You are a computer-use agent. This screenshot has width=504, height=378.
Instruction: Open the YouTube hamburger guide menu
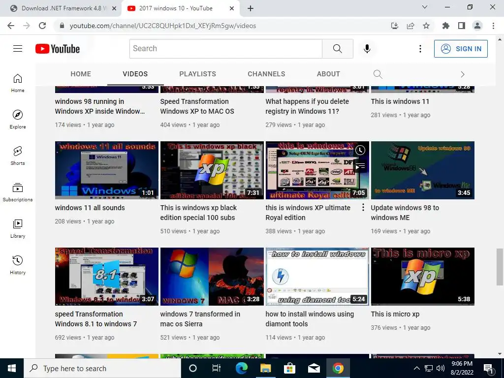(x=18, y=49)
